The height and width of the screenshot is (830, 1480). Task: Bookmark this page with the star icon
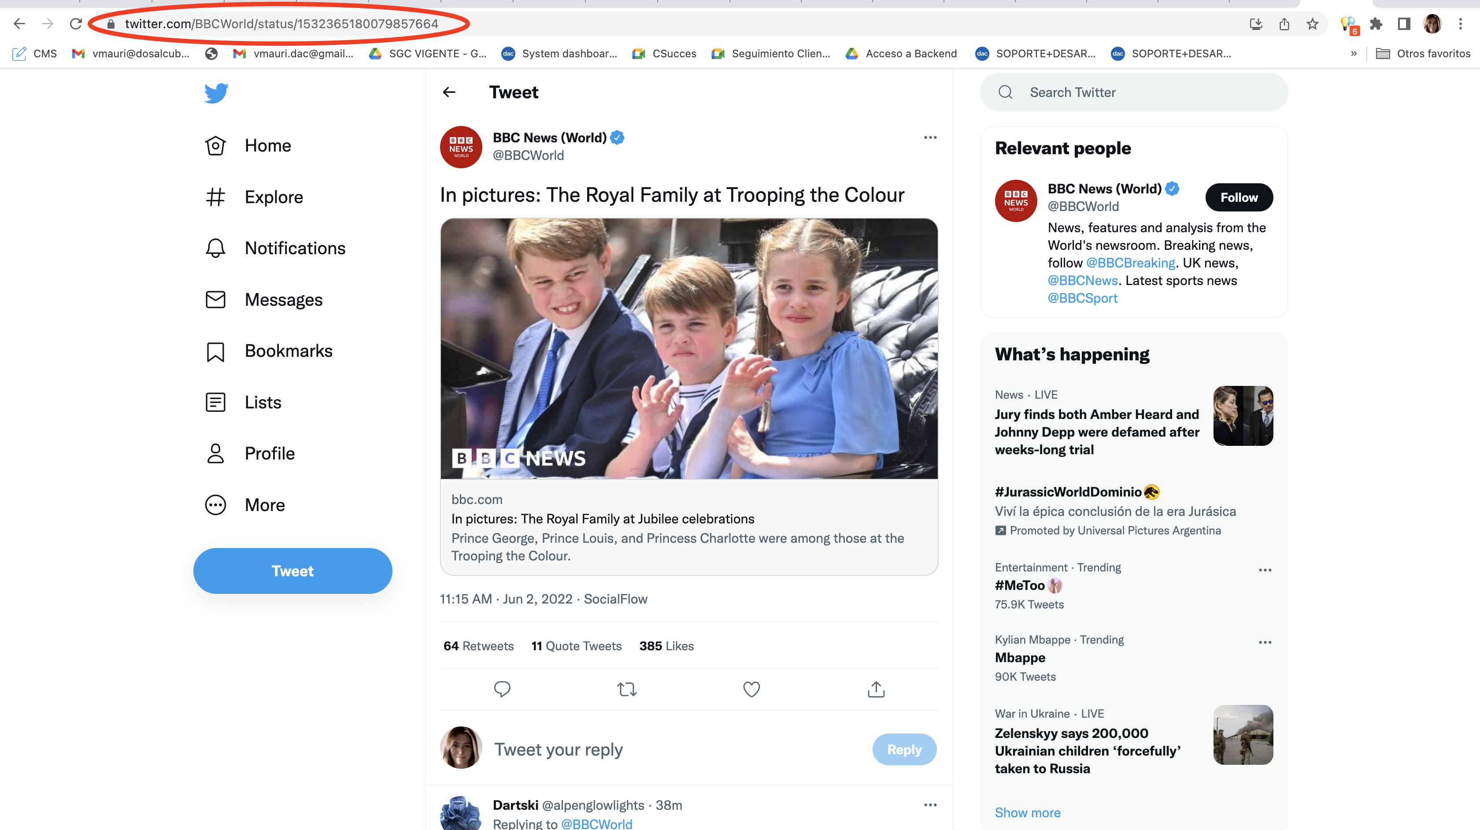click(x=1312, y=24)
